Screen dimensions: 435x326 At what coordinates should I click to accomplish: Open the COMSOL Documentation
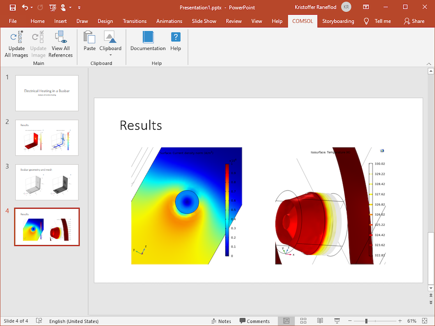[148, 41]
